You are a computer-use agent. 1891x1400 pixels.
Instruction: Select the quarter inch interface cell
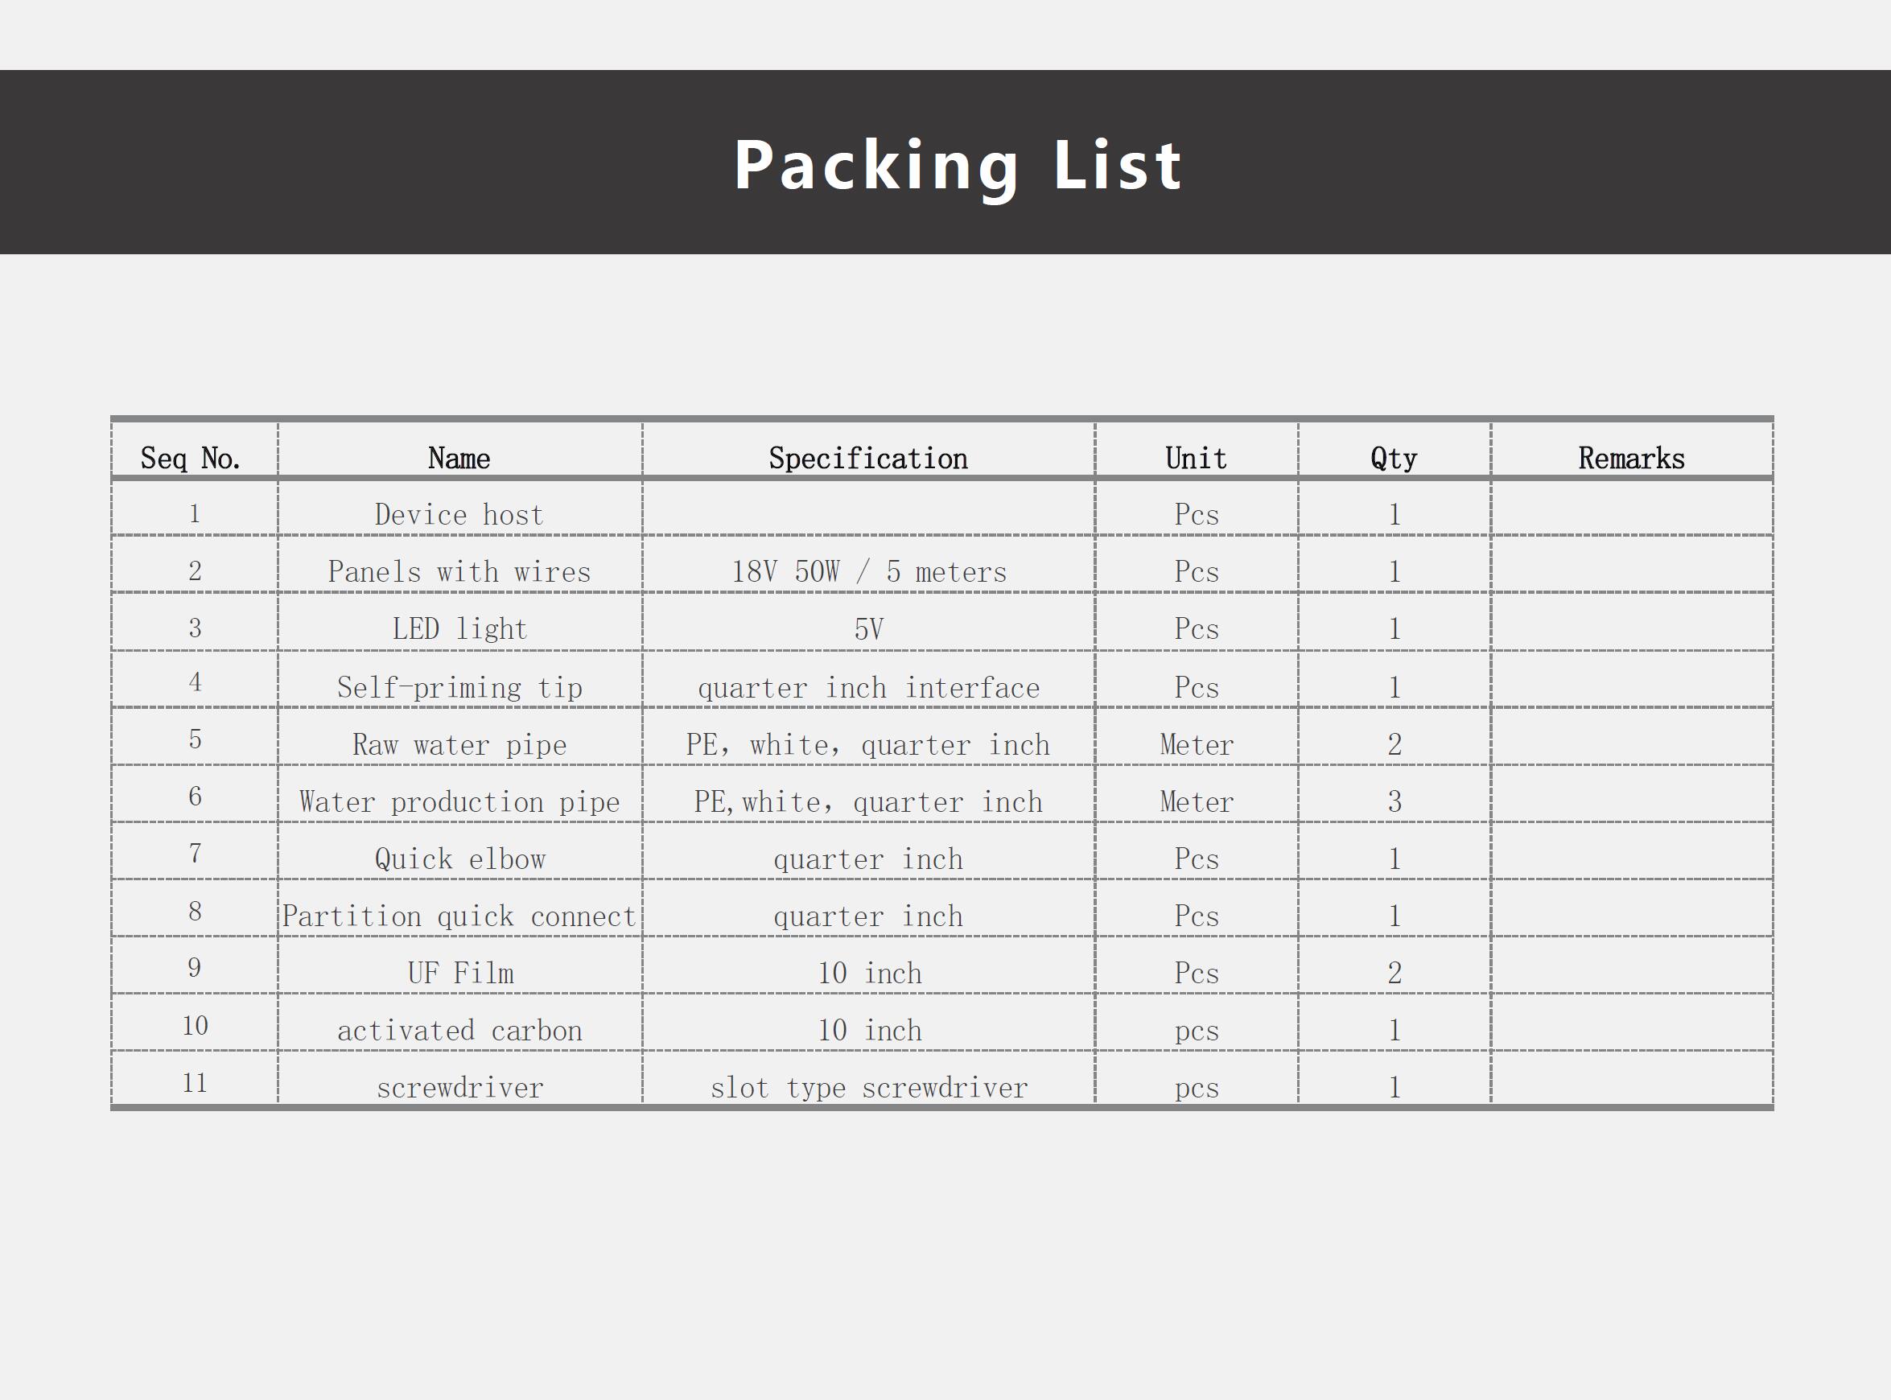pos(869,687)
